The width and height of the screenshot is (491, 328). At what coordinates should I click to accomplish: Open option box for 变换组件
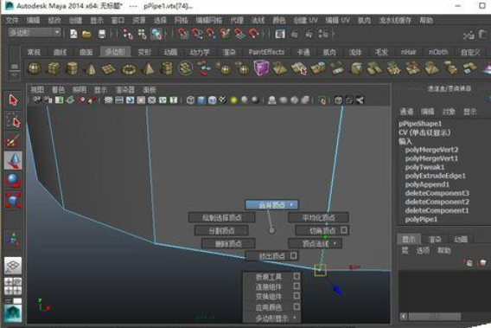(297, 296)
